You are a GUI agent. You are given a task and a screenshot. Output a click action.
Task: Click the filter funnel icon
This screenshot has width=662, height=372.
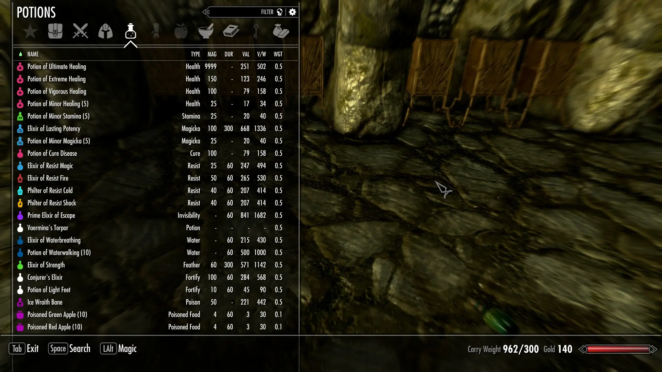(x=280, y=12)
